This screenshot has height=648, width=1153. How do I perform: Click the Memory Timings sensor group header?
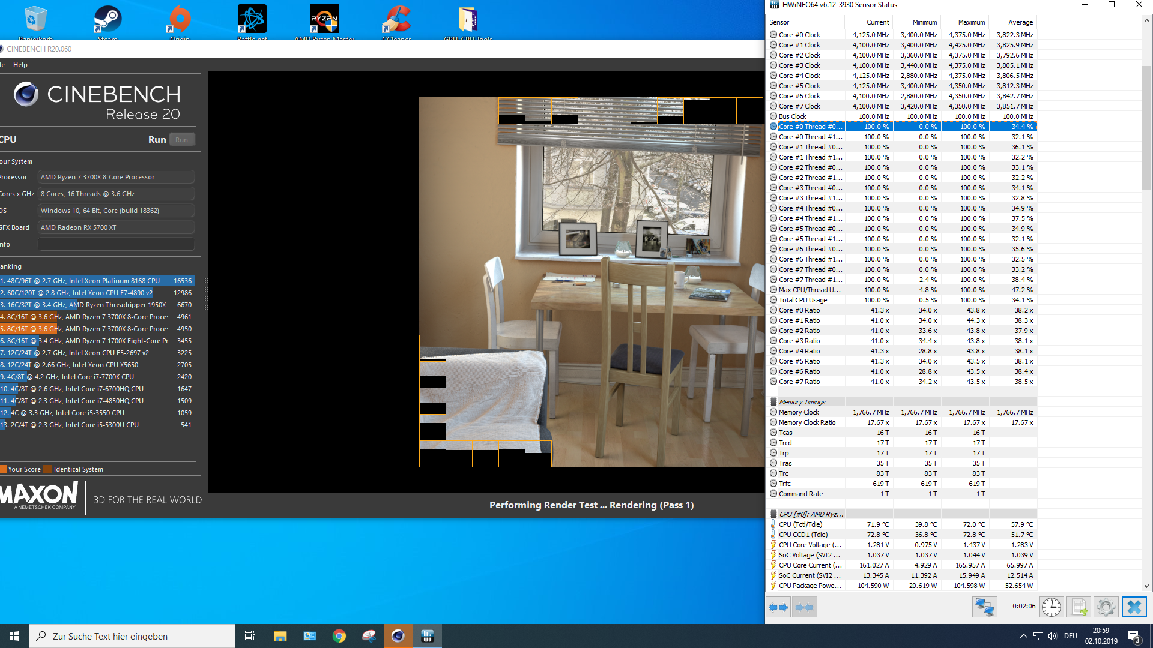802,402
